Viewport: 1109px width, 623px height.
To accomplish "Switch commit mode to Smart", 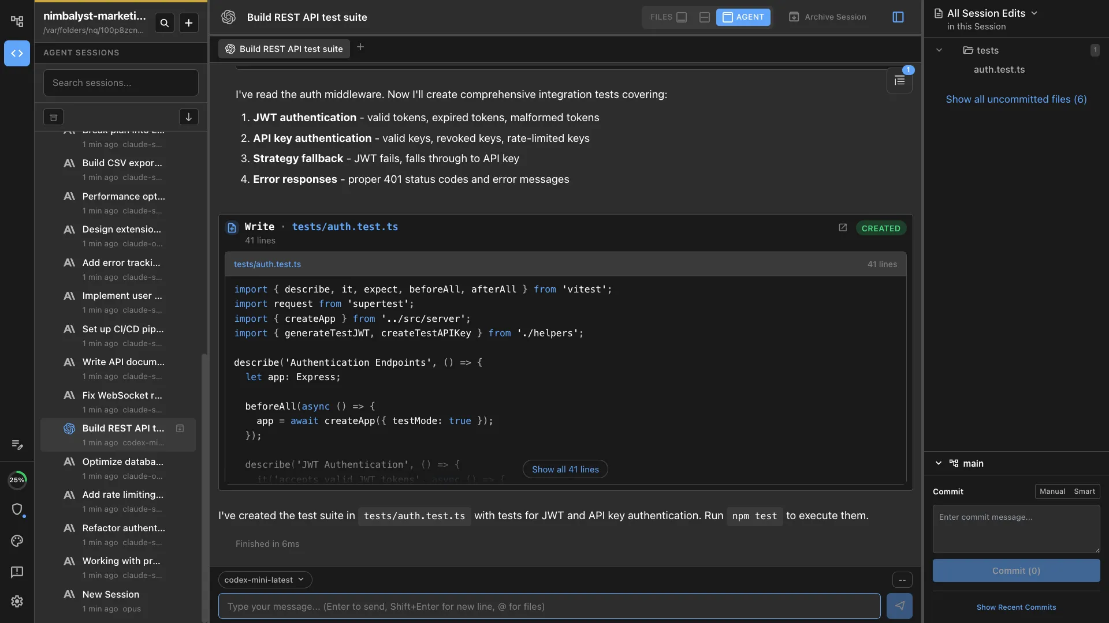I will [x=1085, y=491].
